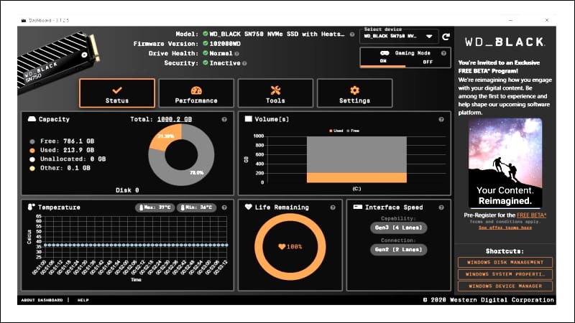Image resolution: width=575 pixels, height=323 pixels.
Task: Open Windows Device Manager shortcut
Action: (505, 286)
